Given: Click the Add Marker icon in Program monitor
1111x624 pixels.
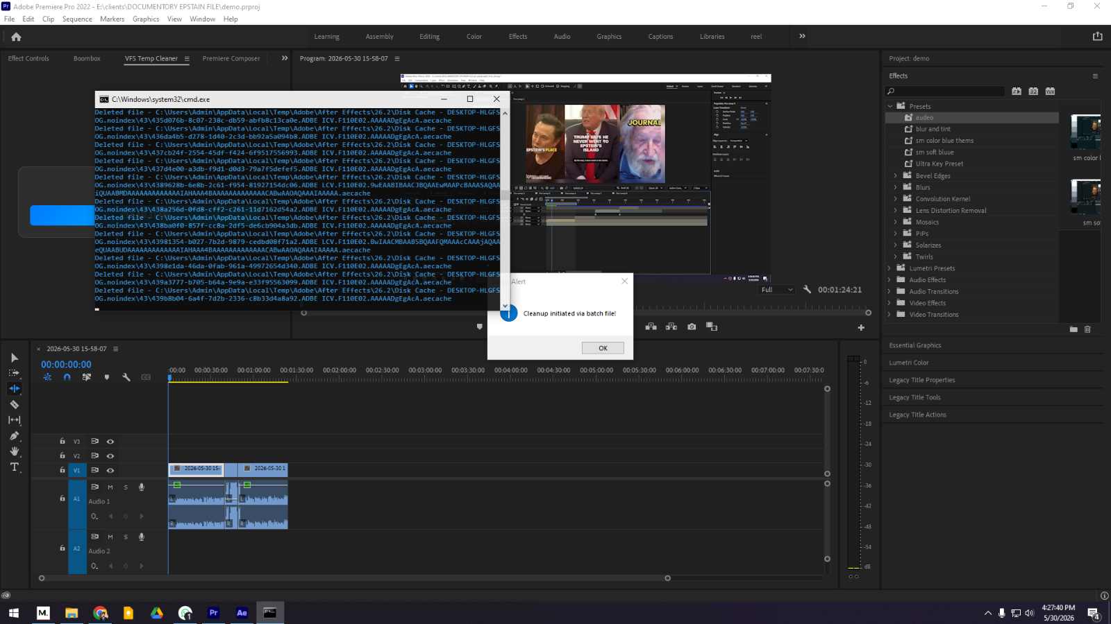Looking at the screenshot, I should (479, 327).
